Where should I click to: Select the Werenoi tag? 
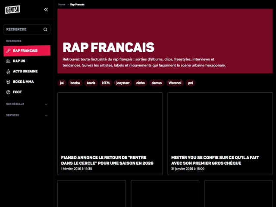[175, 83]
